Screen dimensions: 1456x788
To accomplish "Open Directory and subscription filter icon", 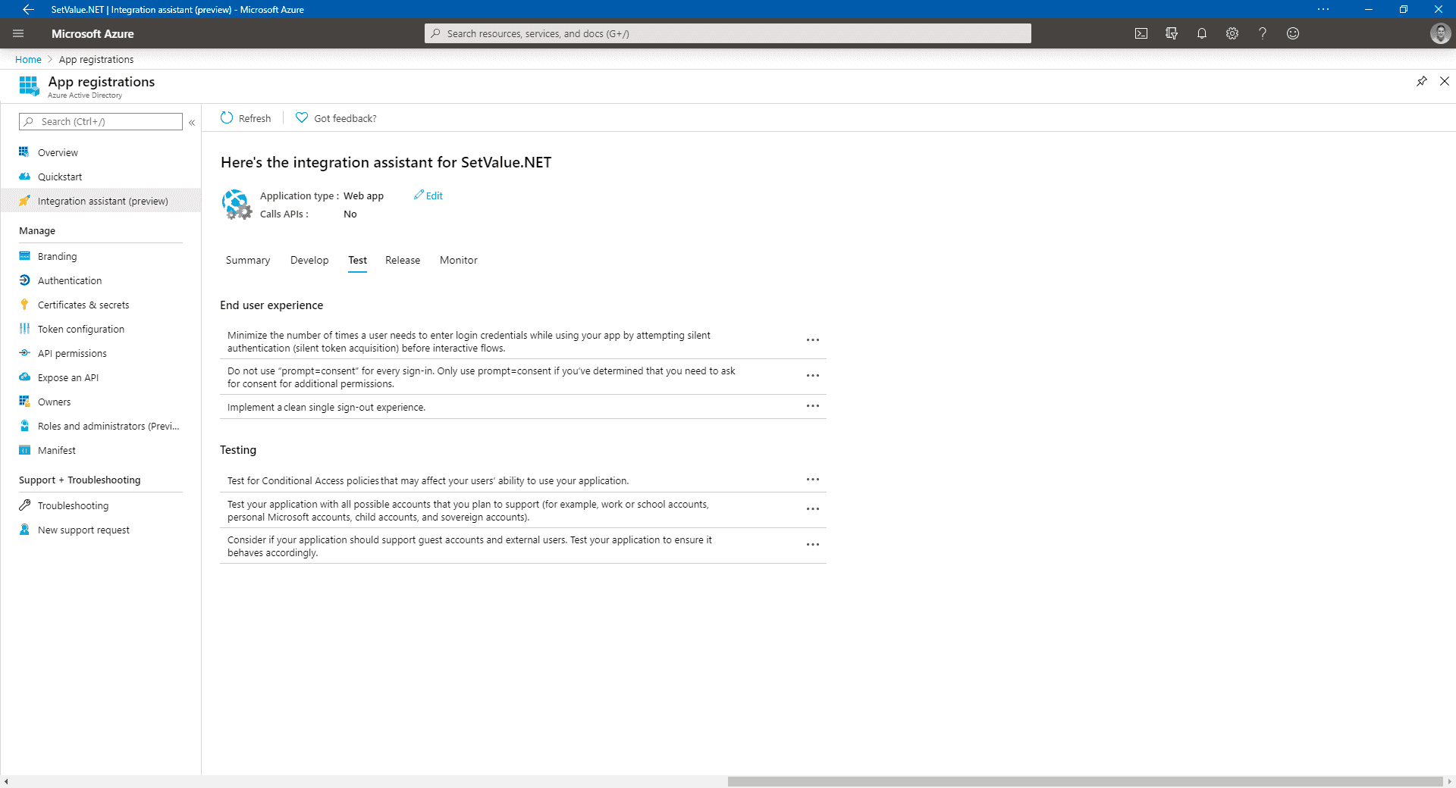I will 1172,33.
